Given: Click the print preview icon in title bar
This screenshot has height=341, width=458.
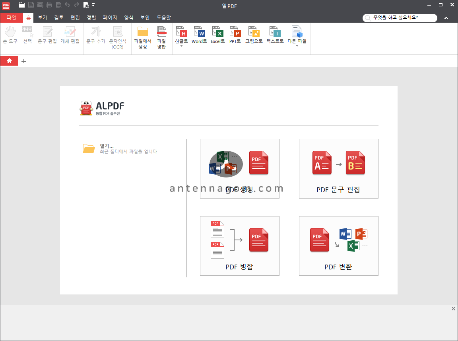Looking at the screenshot, I should (58, 5).
